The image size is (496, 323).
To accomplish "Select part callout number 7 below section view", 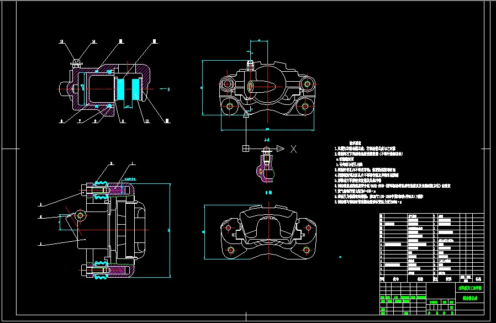I will 80,121.
